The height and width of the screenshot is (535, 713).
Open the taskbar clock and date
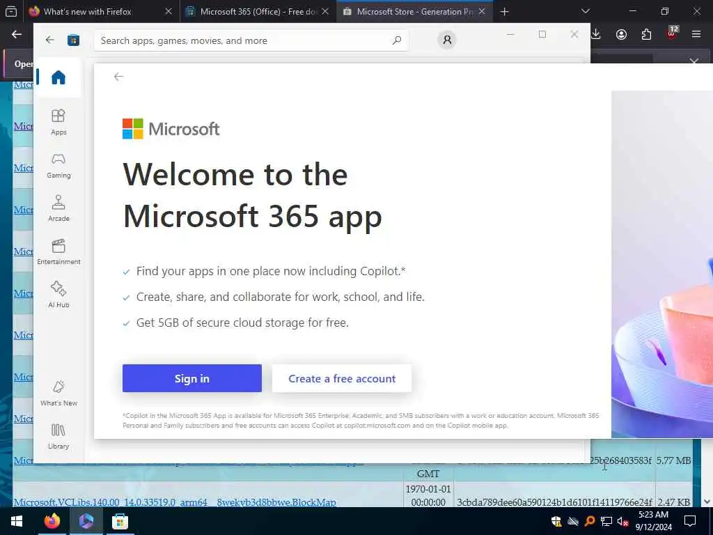(653, 521)
